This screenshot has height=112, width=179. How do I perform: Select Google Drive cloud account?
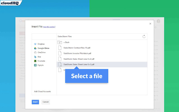click(x=44, y=48)
